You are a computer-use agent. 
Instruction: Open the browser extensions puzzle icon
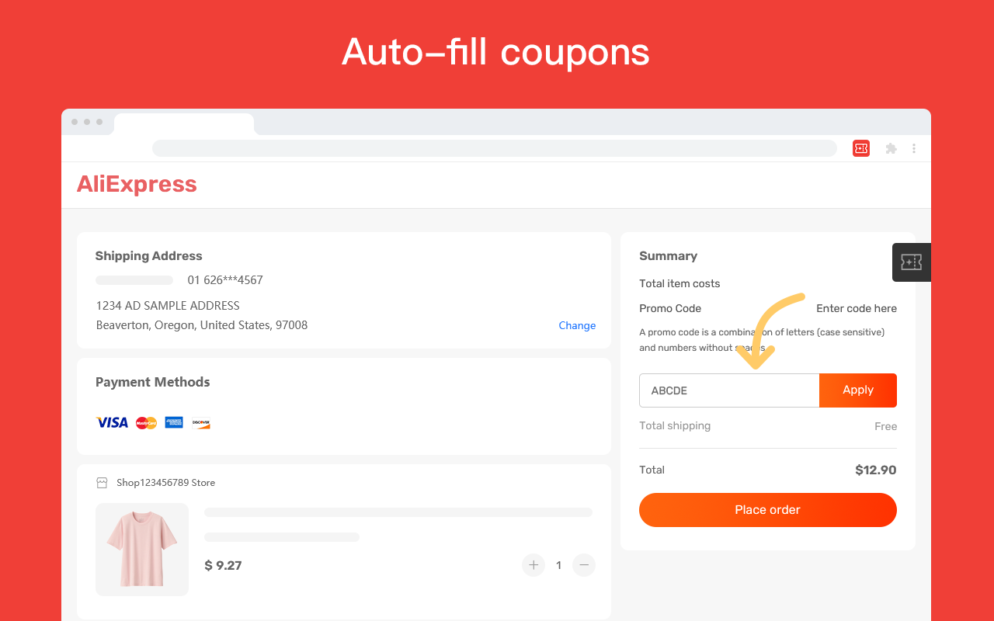pyautogui.click(x=891, y=148)
